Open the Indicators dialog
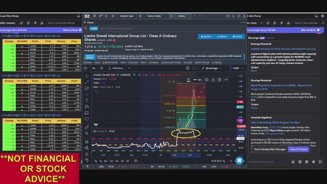Screen dimensions: 327x184 click(116, 68)
